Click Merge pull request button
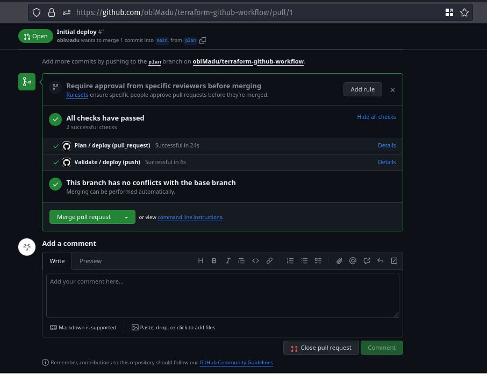 pyautogui.click(x=84, y=217)
